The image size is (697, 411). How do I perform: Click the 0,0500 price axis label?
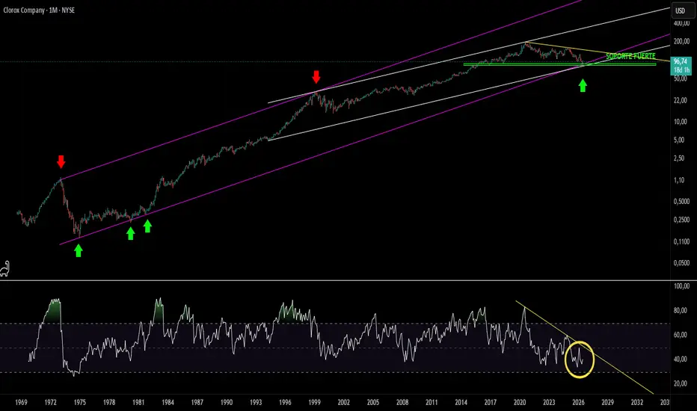[681, 263]
